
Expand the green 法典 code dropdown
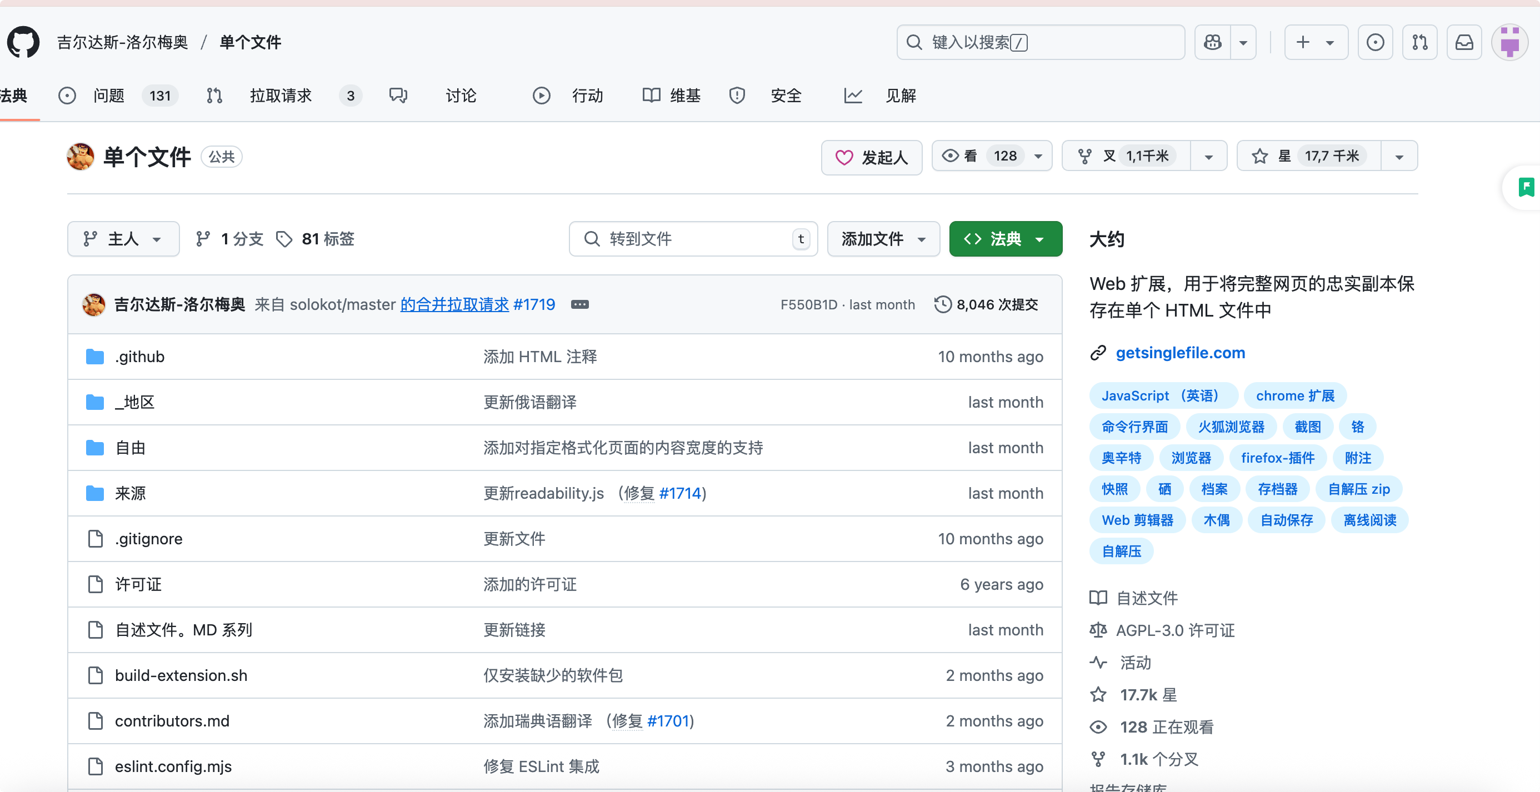coord(1005,238)
